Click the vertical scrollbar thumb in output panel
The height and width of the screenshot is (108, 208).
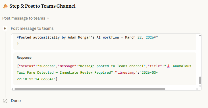[200, 80]
